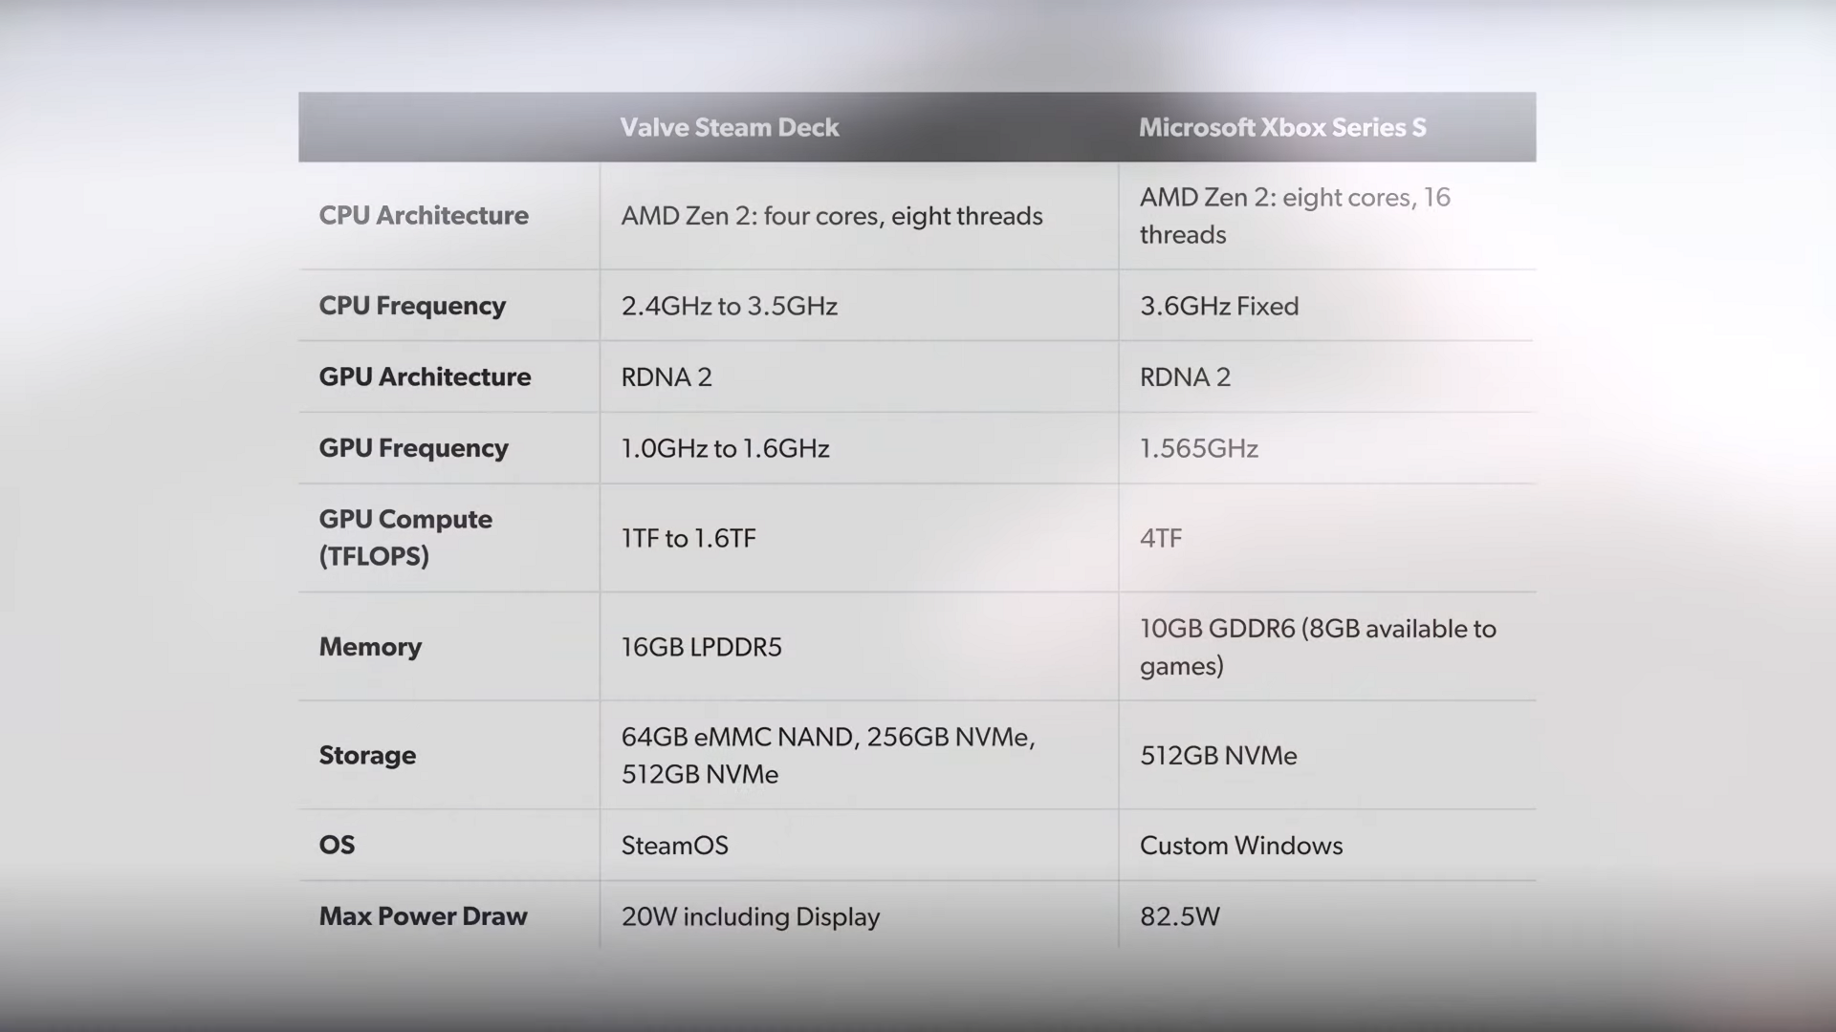The width and height of the screenshot is (1836, 1032).
Task: Click the SteamOS cell
Action: 674,846
